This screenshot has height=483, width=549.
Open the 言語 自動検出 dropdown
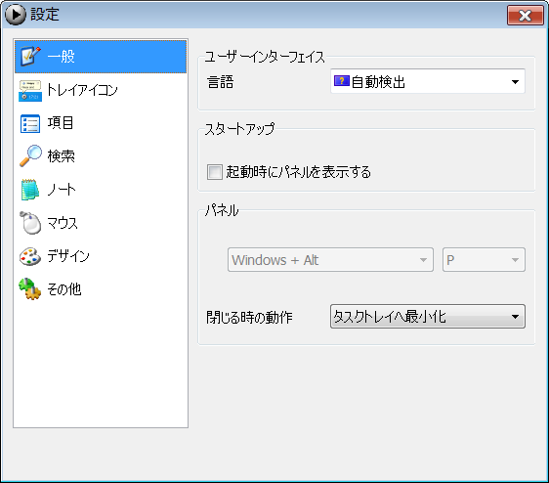pos(428,81)
